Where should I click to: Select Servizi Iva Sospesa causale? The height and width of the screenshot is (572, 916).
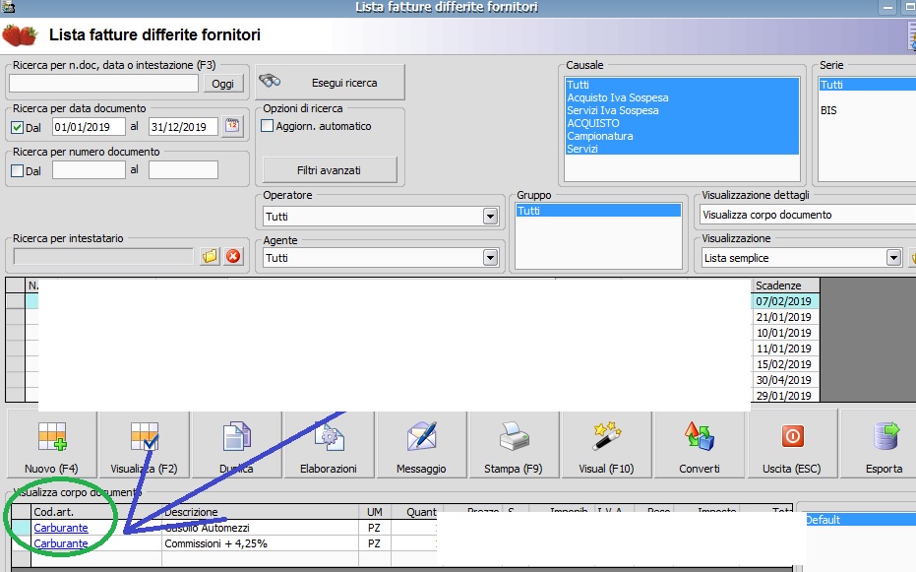[682, 110]
